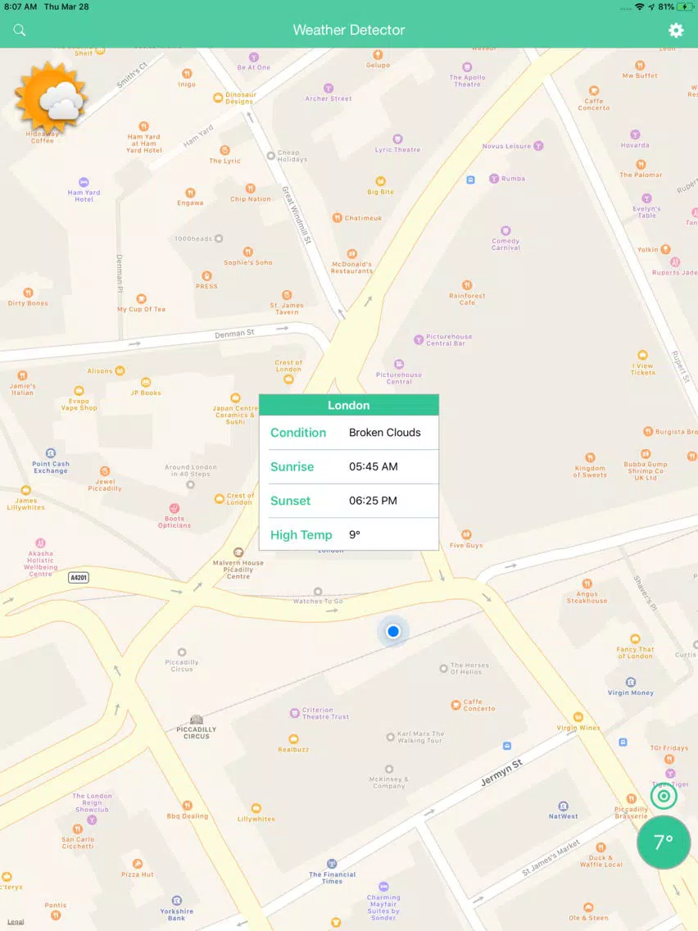This screenshot has width=698, height=931.
Task: Select the 06:25 PM sunset value
Action: click(x=373, y=501)
